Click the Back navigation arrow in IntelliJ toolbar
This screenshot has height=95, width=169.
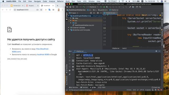point(77,7)
